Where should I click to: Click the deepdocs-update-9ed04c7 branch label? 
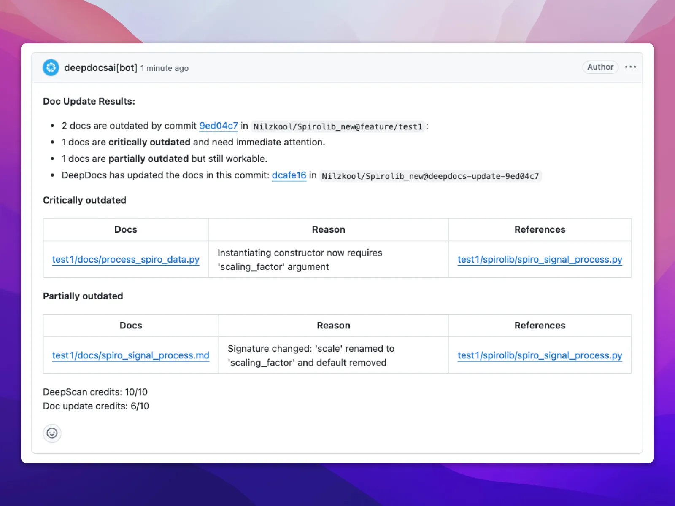(x=430, y=176)
